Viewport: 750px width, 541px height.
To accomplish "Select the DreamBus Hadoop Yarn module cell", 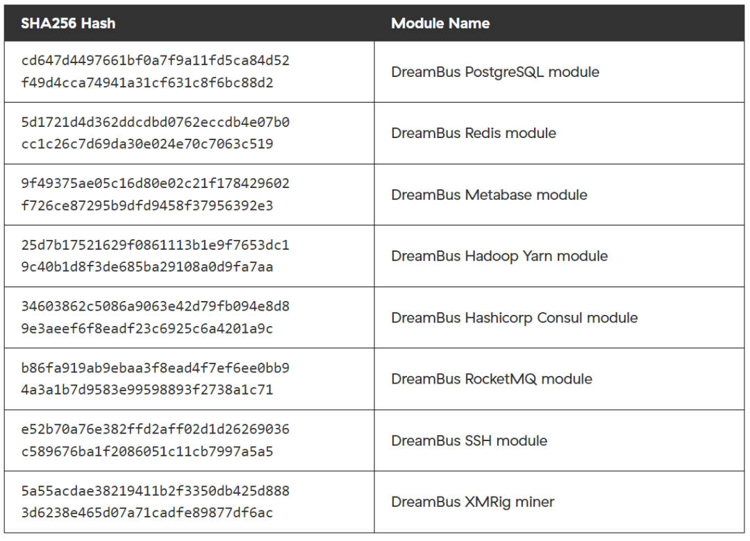I will 499,256.
